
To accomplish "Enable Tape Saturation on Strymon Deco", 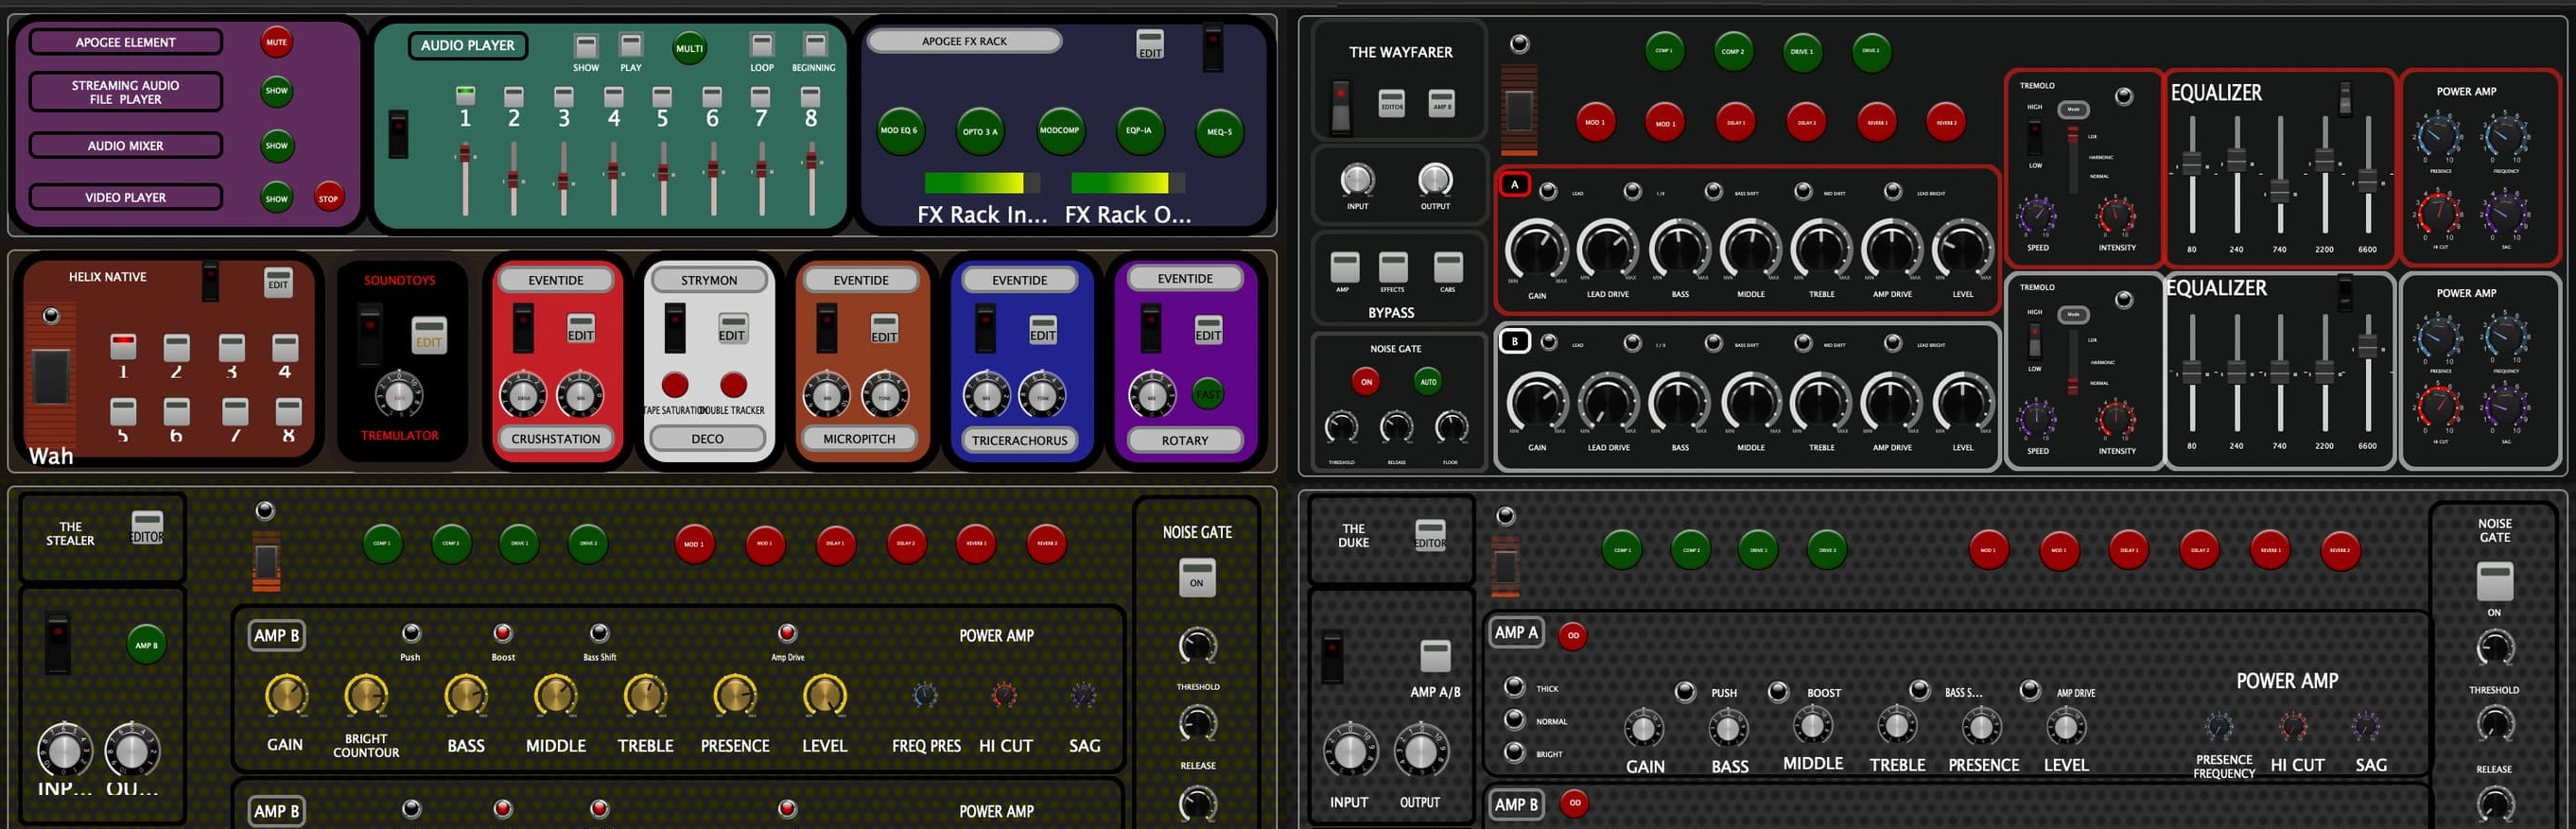I will 675,385.
